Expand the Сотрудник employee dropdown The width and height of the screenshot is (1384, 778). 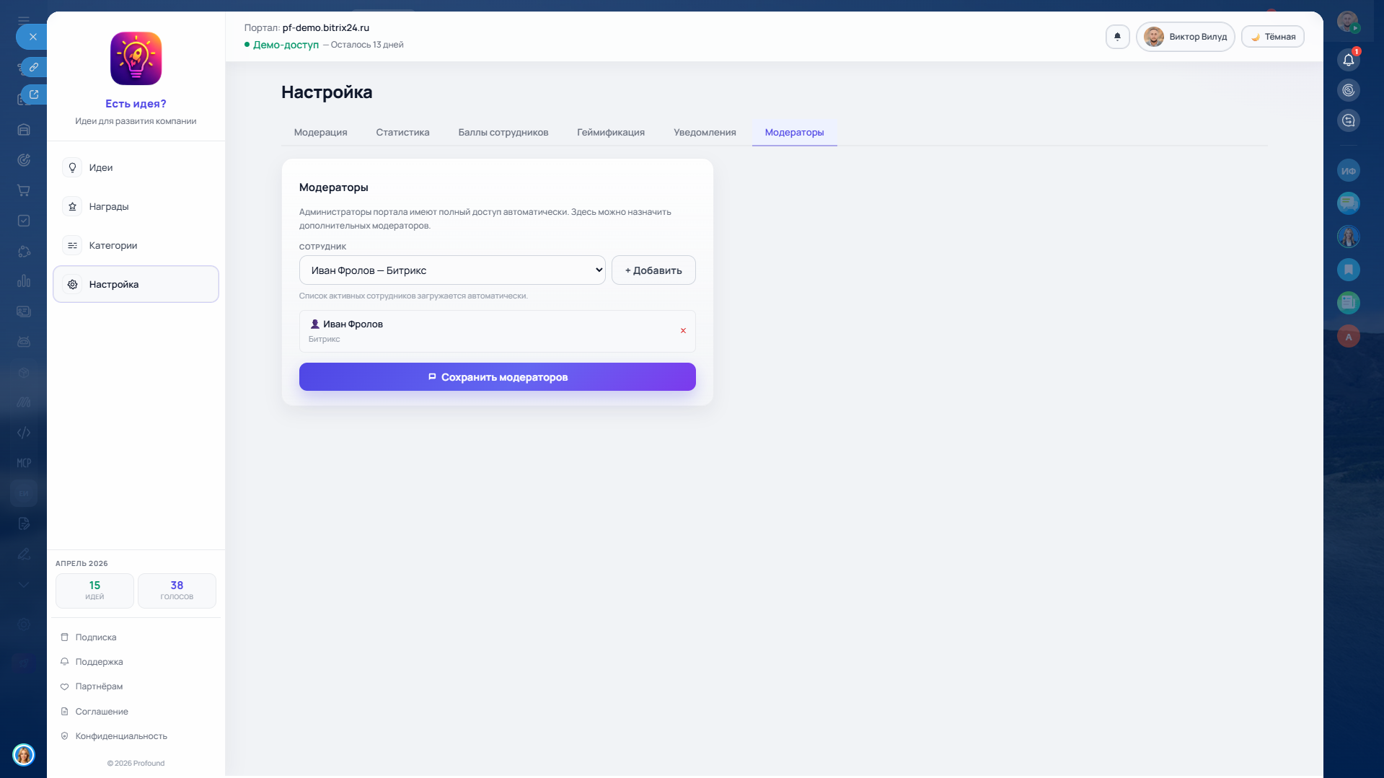pos(451,270)
